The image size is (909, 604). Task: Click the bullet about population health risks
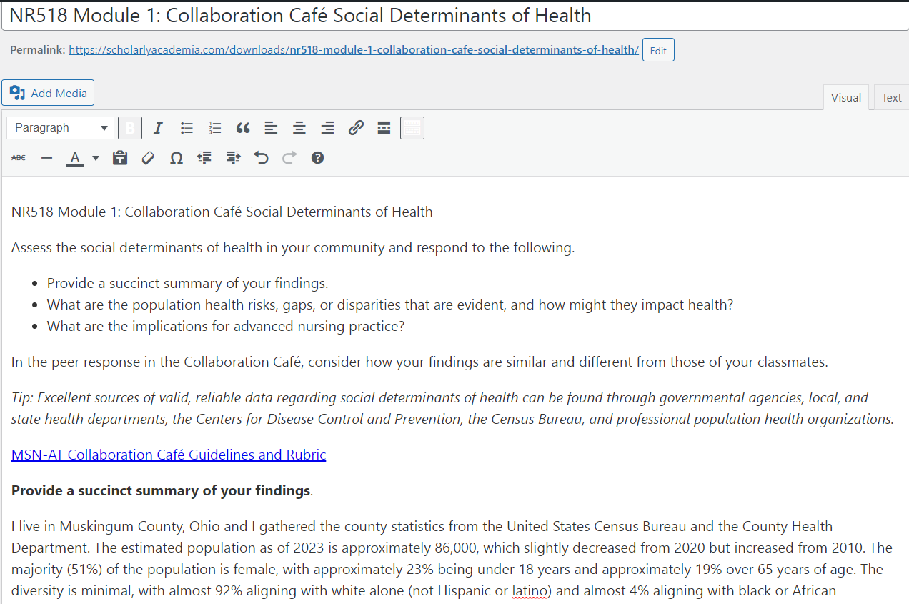coord(390,305)
